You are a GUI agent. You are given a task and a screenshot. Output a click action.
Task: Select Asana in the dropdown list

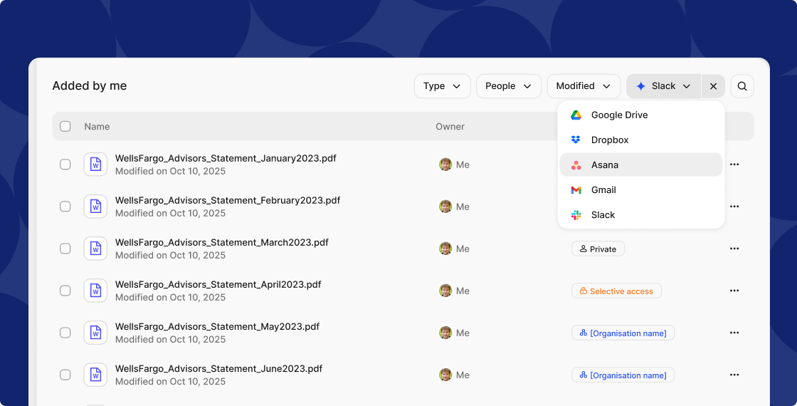pos(605,165)
